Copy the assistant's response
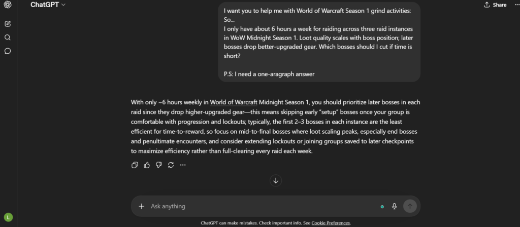The height and width of the screenshot is (227, 520). click(x=135, y=165)
